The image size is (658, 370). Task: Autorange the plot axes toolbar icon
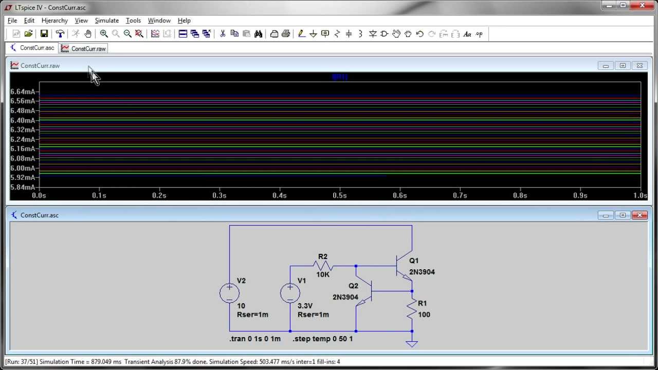point(155,34)
